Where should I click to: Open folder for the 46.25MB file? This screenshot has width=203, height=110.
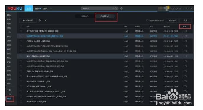[185, 31]
